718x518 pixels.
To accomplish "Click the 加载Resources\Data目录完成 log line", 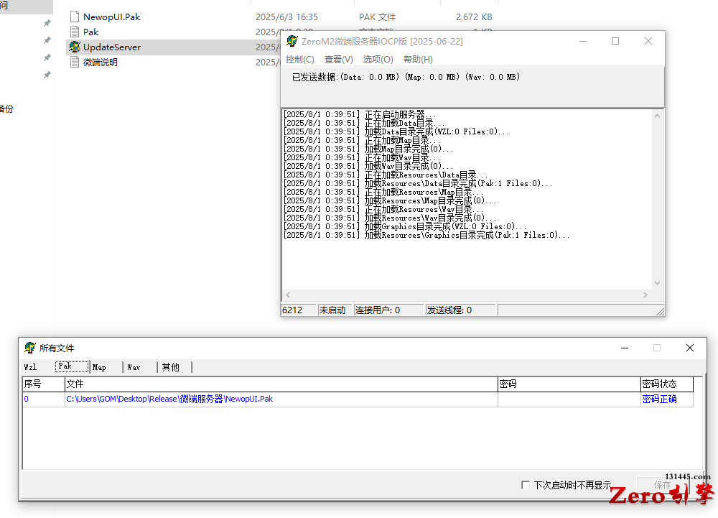I will 418,184.
